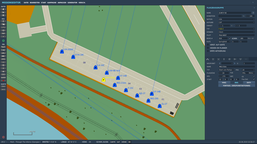Select the M-2000C unit marker on map

(x=62, y=51)
